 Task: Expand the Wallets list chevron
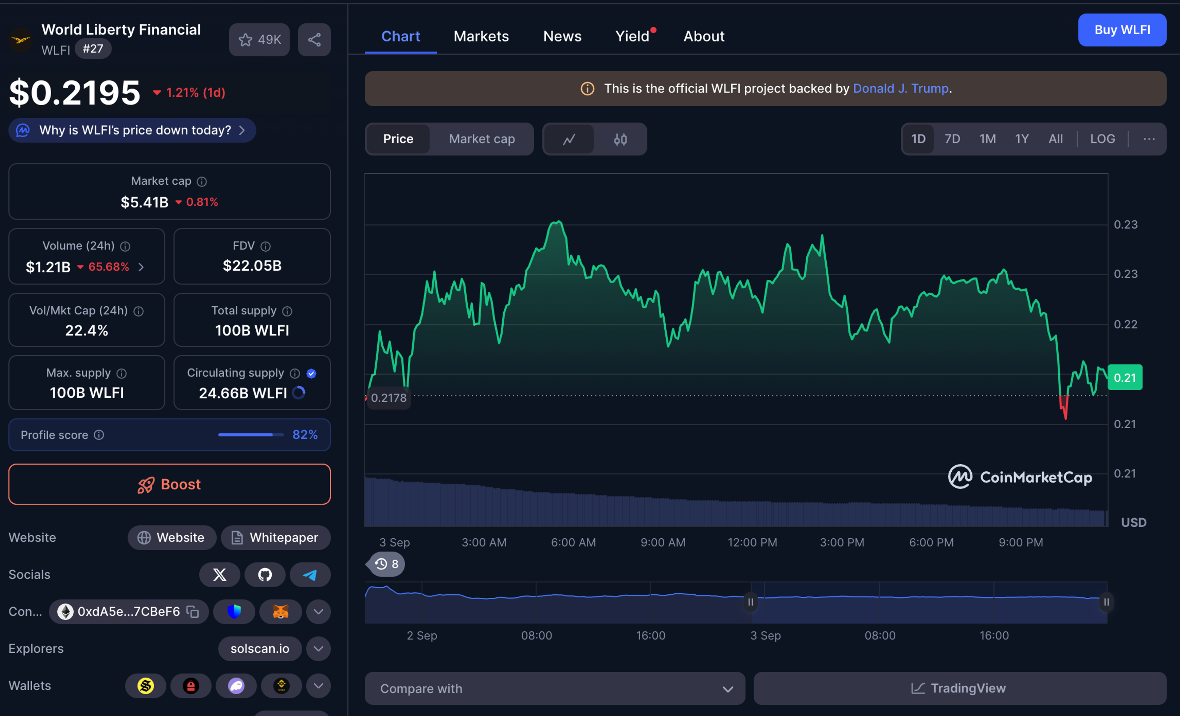click(x=318, y=685)
